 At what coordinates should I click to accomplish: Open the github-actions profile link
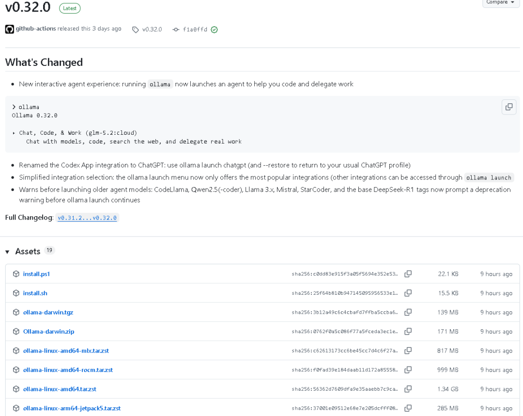pos(36,29)
